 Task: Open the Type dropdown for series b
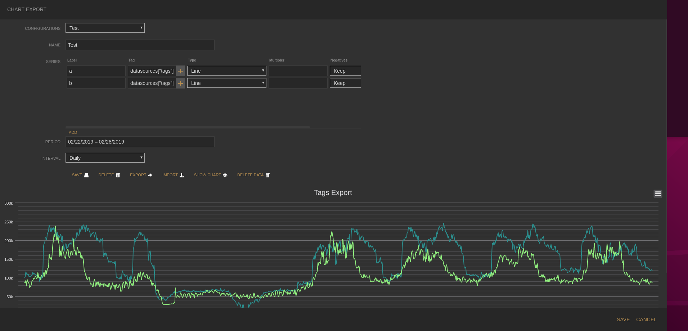click(226, 83)
